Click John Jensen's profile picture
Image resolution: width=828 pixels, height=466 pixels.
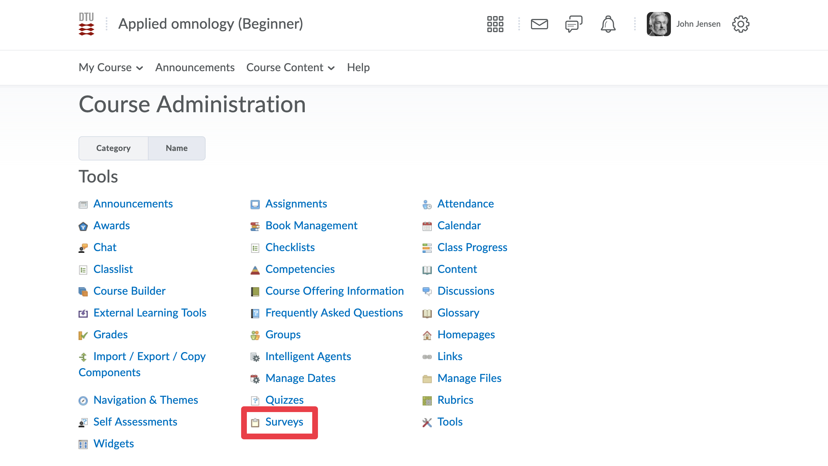[658, 24]
